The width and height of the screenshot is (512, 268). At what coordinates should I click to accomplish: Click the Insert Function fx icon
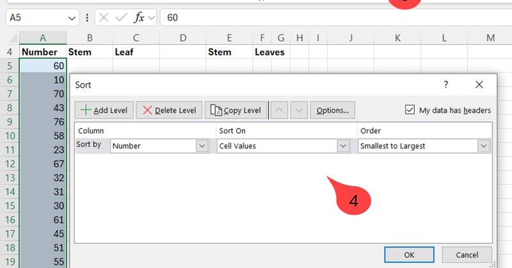[x=139, y=18]
